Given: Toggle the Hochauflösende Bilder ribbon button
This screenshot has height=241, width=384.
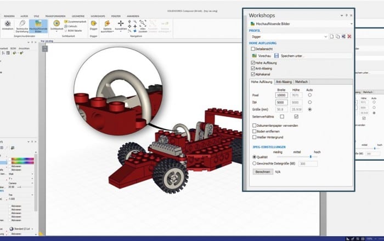Looking at the screenshot, I should [x=38, y=26].
